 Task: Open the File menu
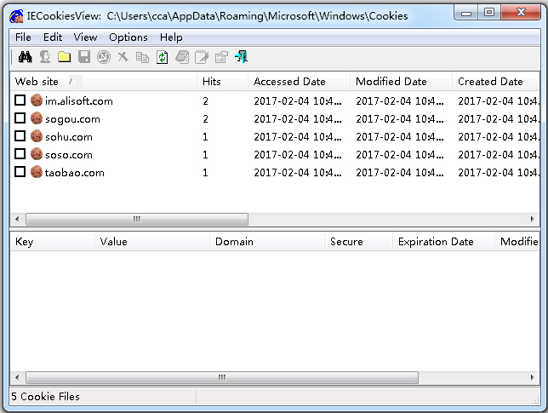(x=23, y=37)
